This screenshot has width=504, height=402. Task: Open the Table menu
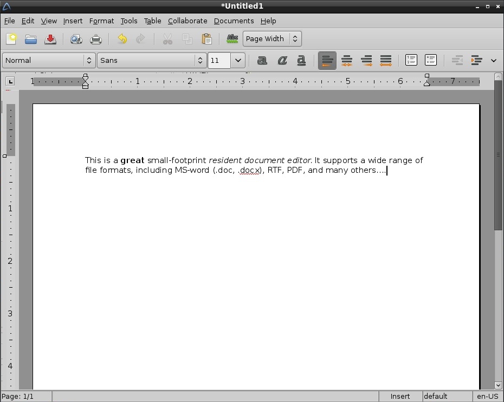[x=153, y=21]
